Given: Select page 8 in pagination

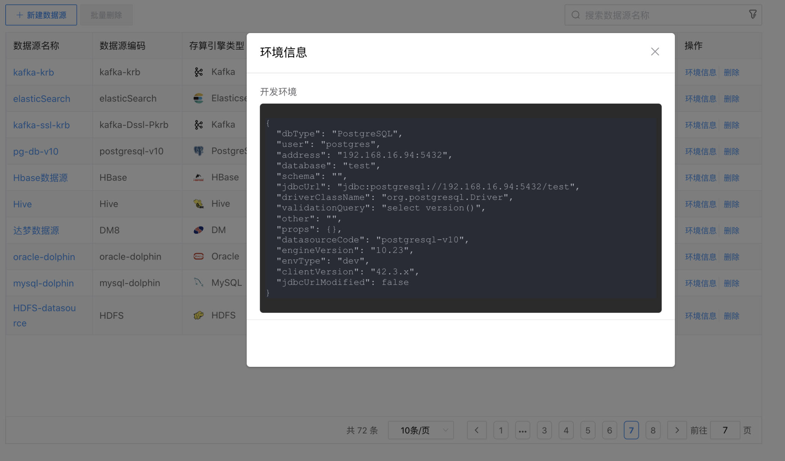Looking at the screenshot, I should tap(653, 430).
